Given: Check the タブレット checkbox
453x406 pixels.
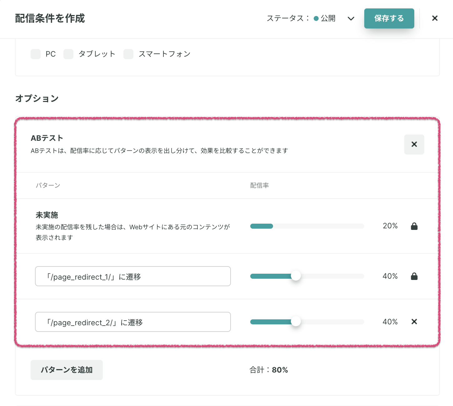Looking at the screenshot, I should click(x=68, y=54).
